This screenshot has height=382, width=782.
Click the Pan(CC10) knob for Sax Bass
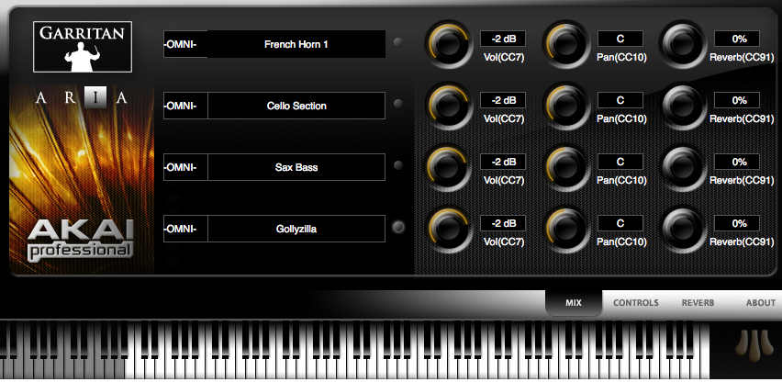(566, 167)
